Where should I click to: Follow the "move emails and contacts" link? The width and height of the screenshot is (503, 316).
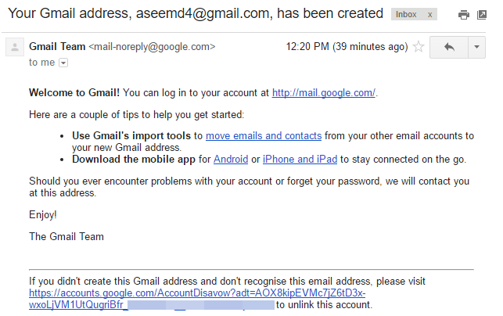pos(264,135)
